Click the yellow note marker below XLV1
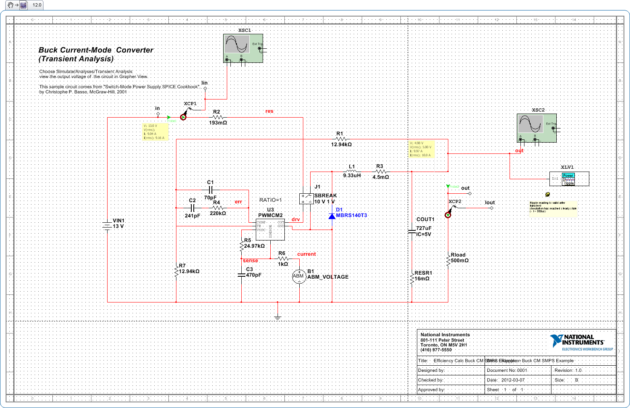This screenshot has height=408, width=630. pyautogui.click(x=547, y=194)
